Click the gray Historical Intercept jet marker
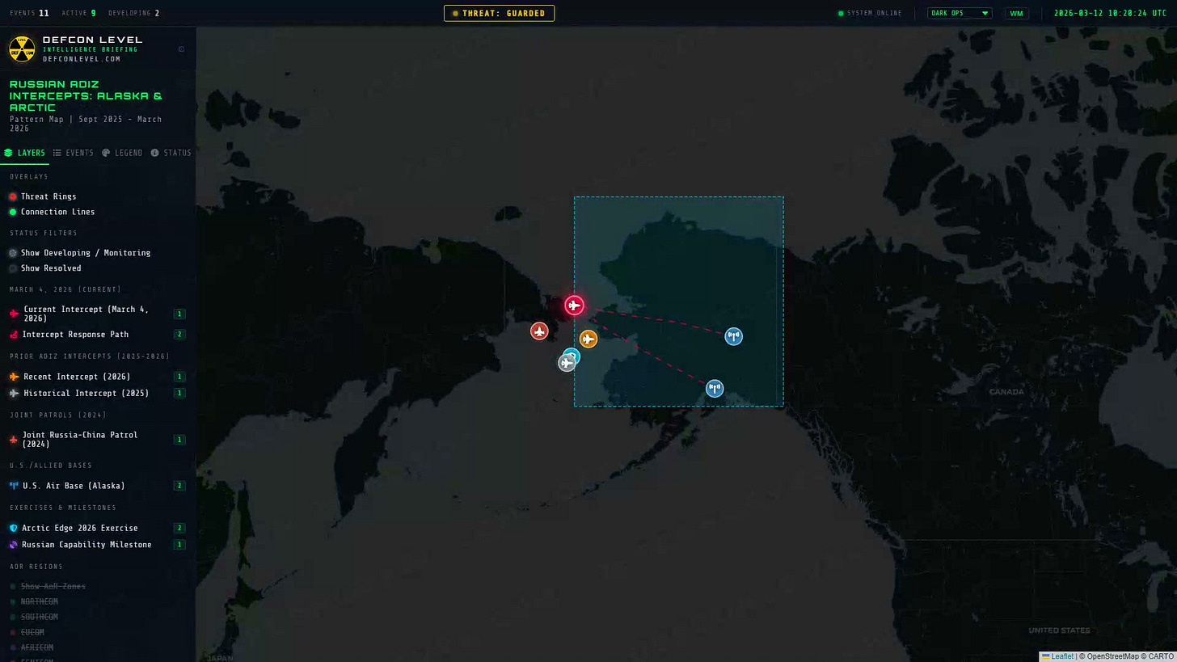Image resolution: width=1177 pixels, height=662 pixels. click(567, 363)
